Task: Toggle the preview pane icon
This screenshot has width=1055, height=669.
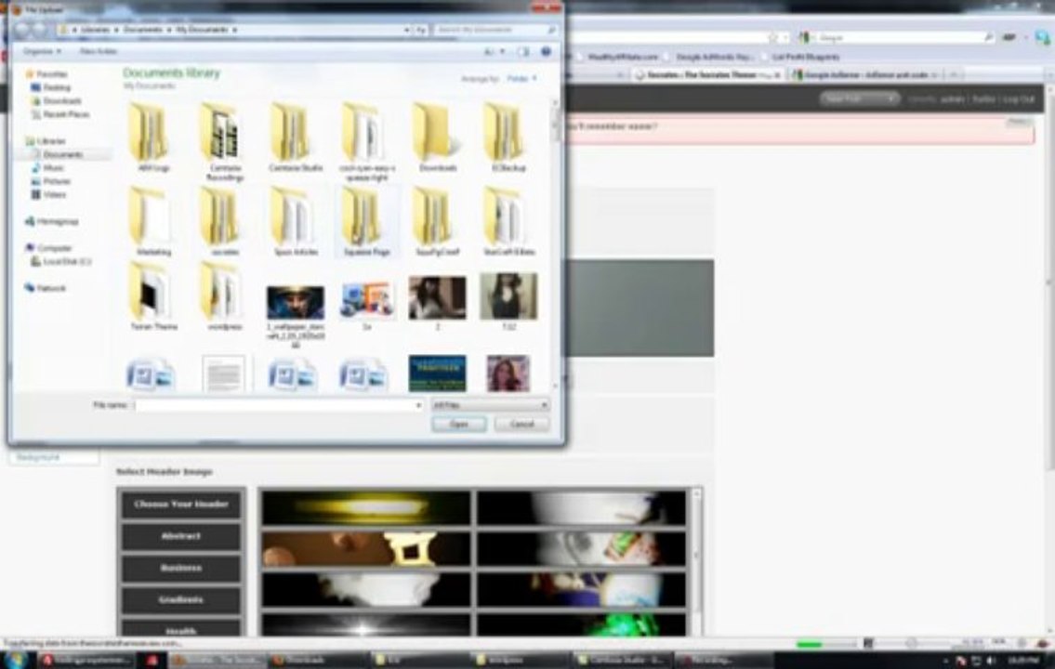Action: pos(523,52)
